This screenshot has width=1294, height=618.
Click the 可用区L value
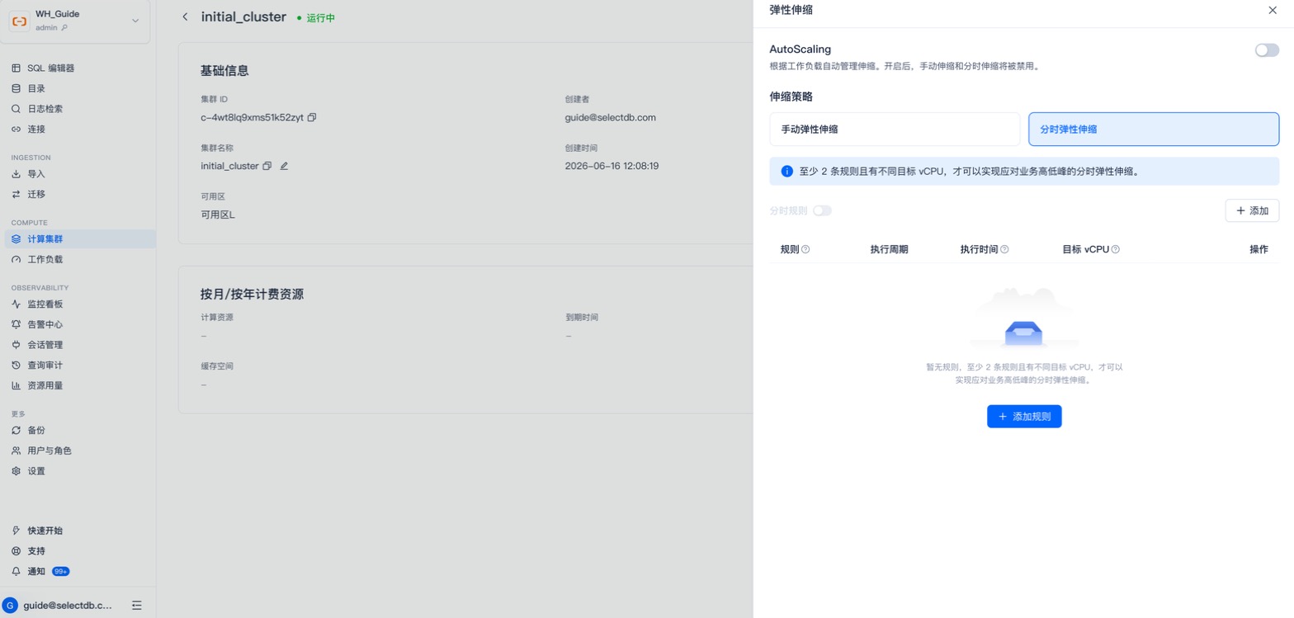click(x=218, y=215)
